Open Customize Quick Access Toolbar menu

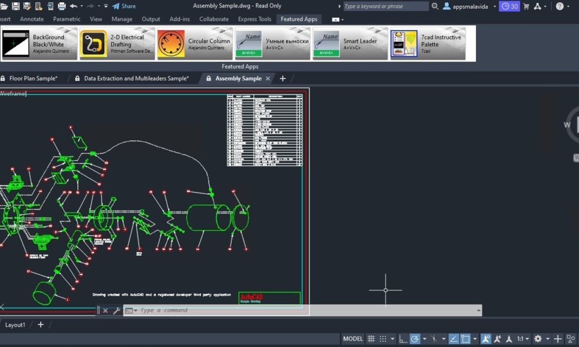point(105,6)
